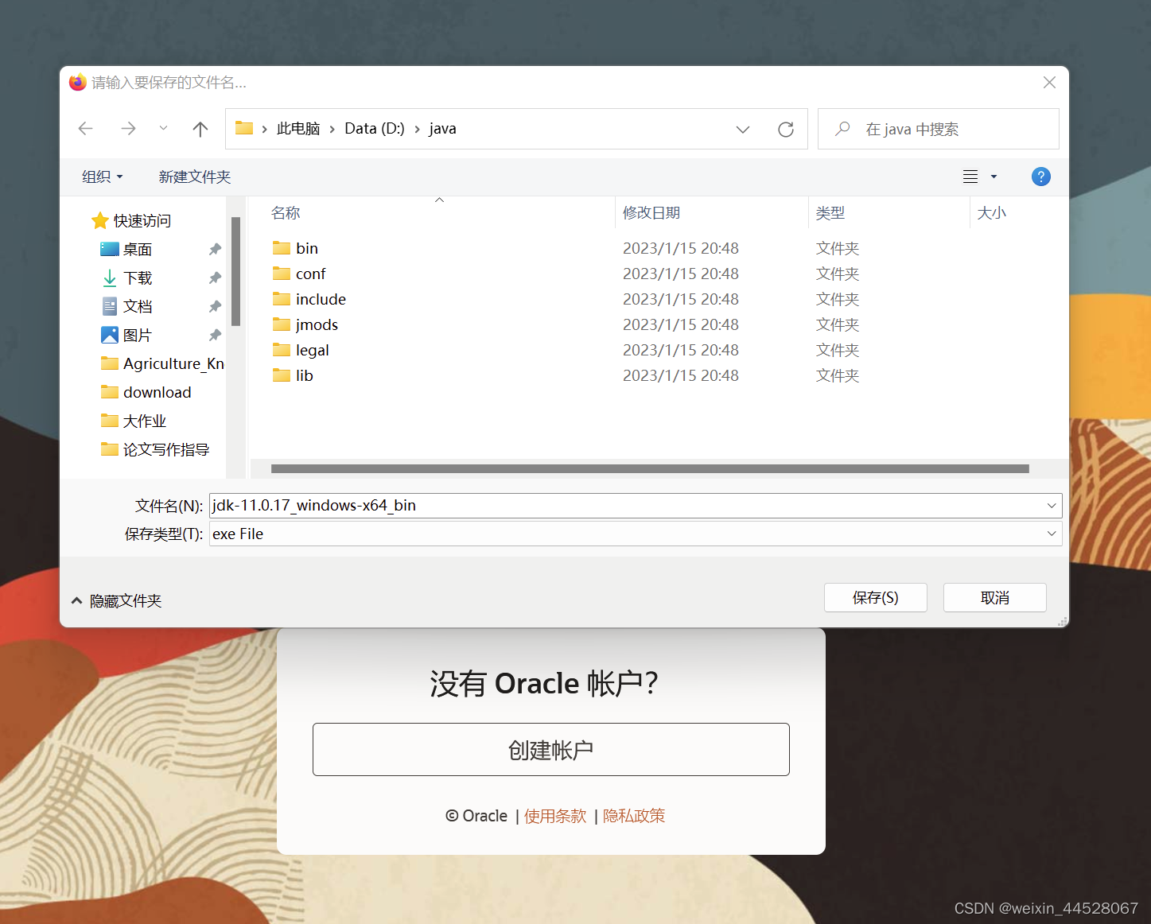
Task: Click the magnifier search icon
Action: pos(842,129)
